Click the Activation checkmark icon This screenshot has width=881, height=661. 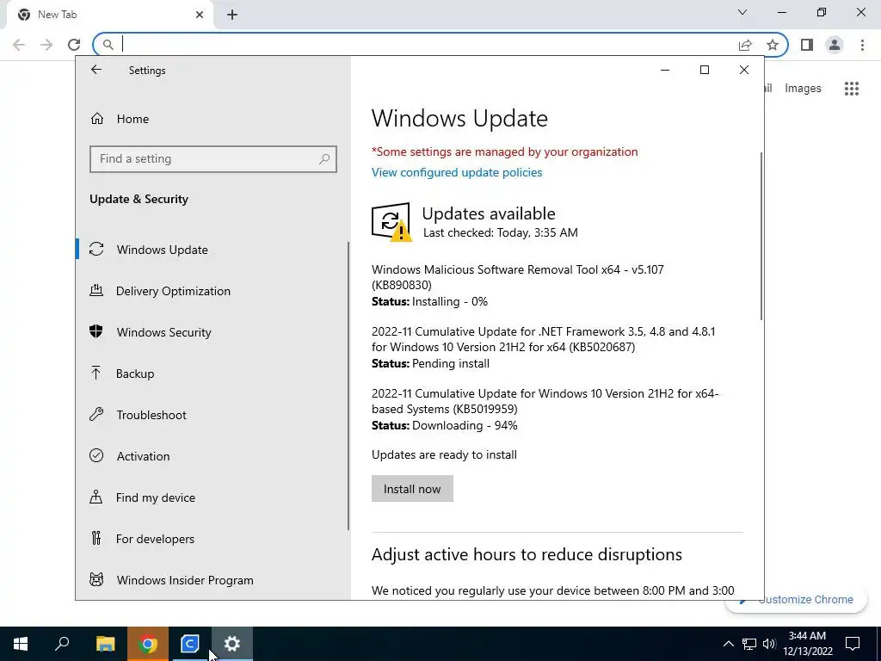pyautogui.click(x=96, y=456)
